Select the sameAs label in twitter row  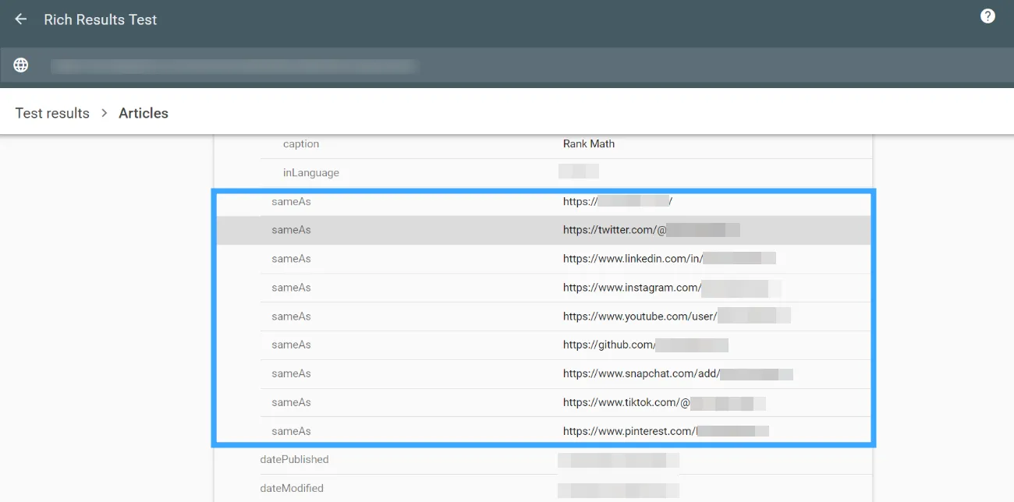pyautogui.click(x=291, y=230)
